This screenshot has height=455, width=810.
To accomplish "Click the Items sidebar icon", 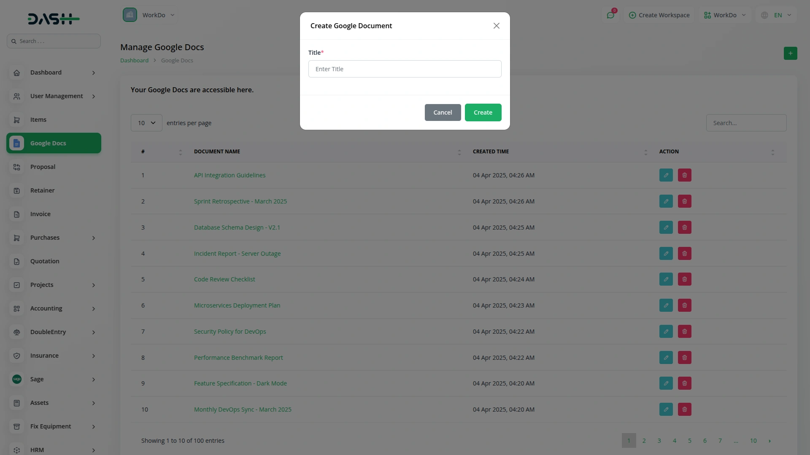I will (x=16, y=120).
